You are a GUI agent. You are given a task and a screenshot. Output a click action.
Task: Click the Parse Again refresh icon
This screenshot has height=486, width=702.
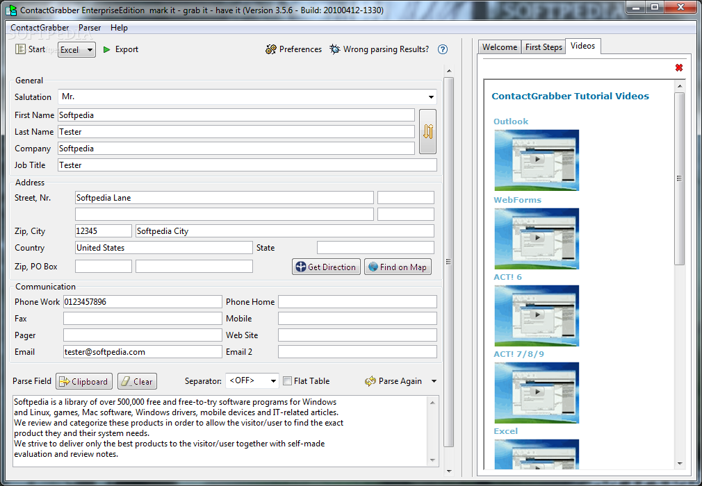click(370, 381)
